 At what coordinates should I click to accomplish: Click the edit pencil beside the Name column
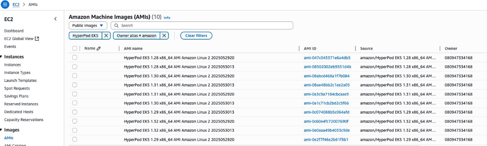(99, 48)
